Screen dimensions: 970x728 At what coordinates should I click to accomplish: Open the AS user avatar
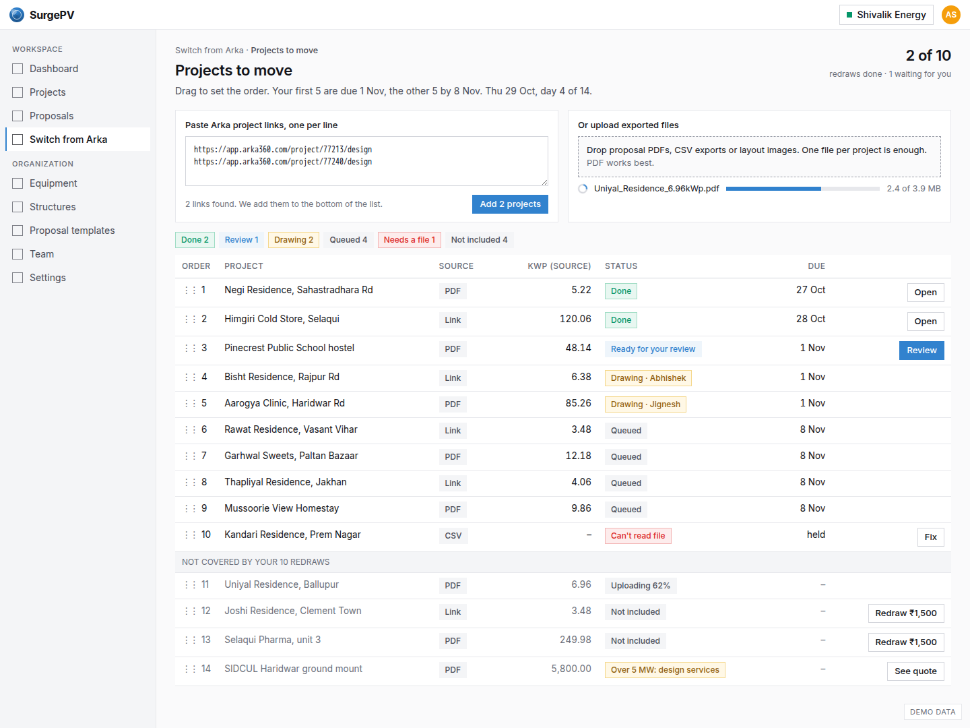951,15
